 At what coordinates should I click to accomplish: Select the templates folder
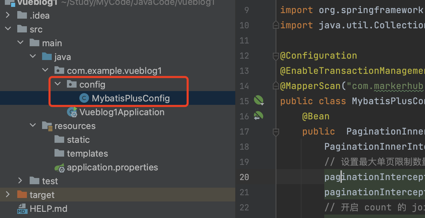tap(87, 153)
